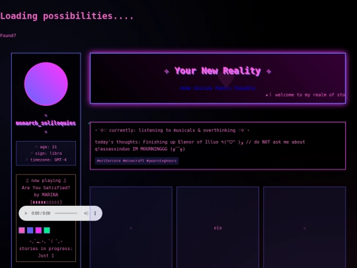Click the song progress bar in brackets
This screenshot has width=357, height=268.
(x=46, y=202)
